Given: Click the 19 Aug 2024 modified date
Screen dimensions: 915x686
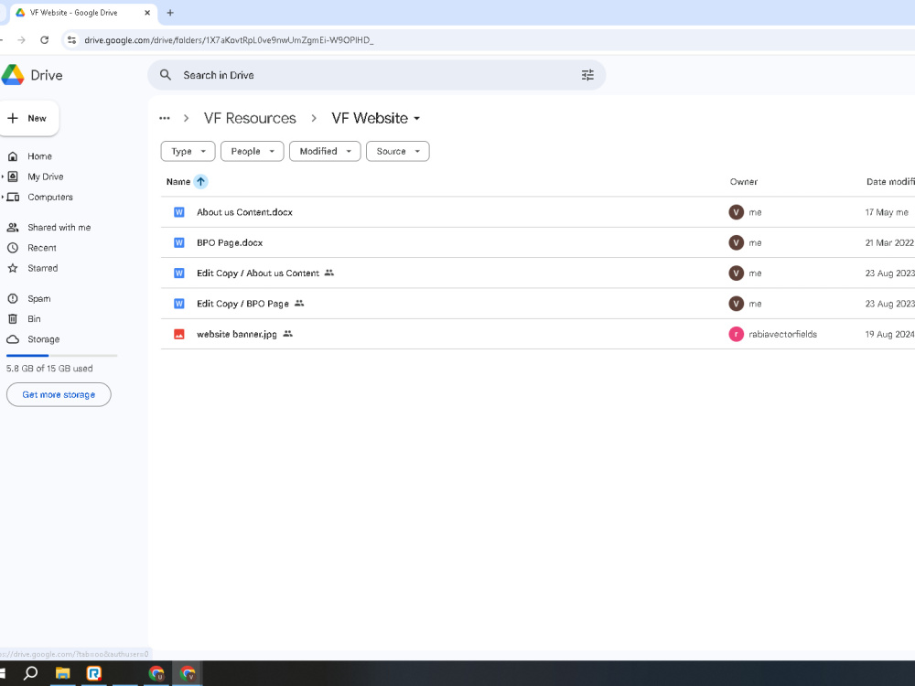Looking at the screenshot, I should pyautogui.click(x=889, y=334).
